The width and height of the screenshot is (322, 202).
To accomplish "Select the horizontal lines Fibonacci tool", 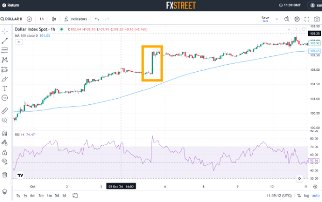I will point(5,50).
